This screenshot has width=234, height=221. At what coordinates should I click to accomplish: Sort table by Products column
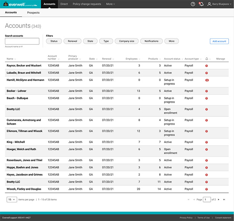154,59
